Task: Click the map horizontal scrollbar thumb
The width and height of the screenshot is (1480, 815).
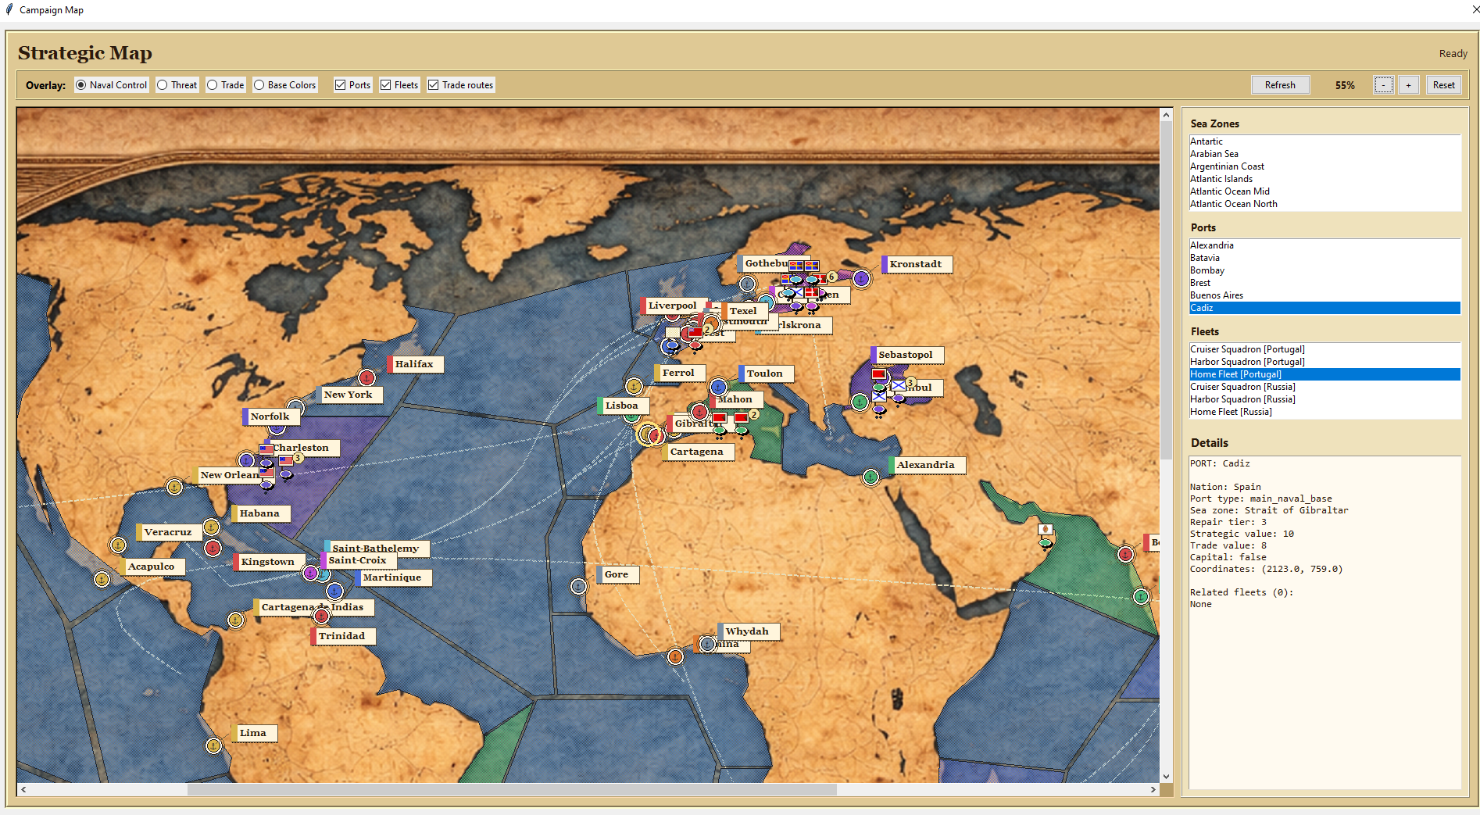Action: point(512,790)
